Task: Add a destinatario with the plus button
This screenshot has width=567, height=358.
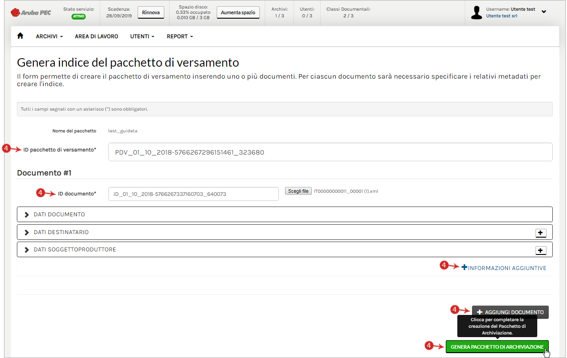Action: (540, 233)
